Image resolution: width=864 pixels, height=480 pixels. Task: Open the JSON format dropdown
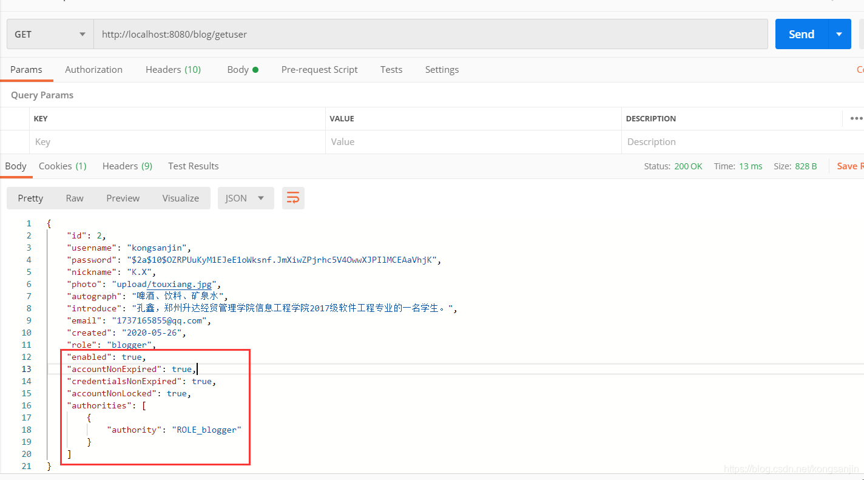[x=246, y=198]
